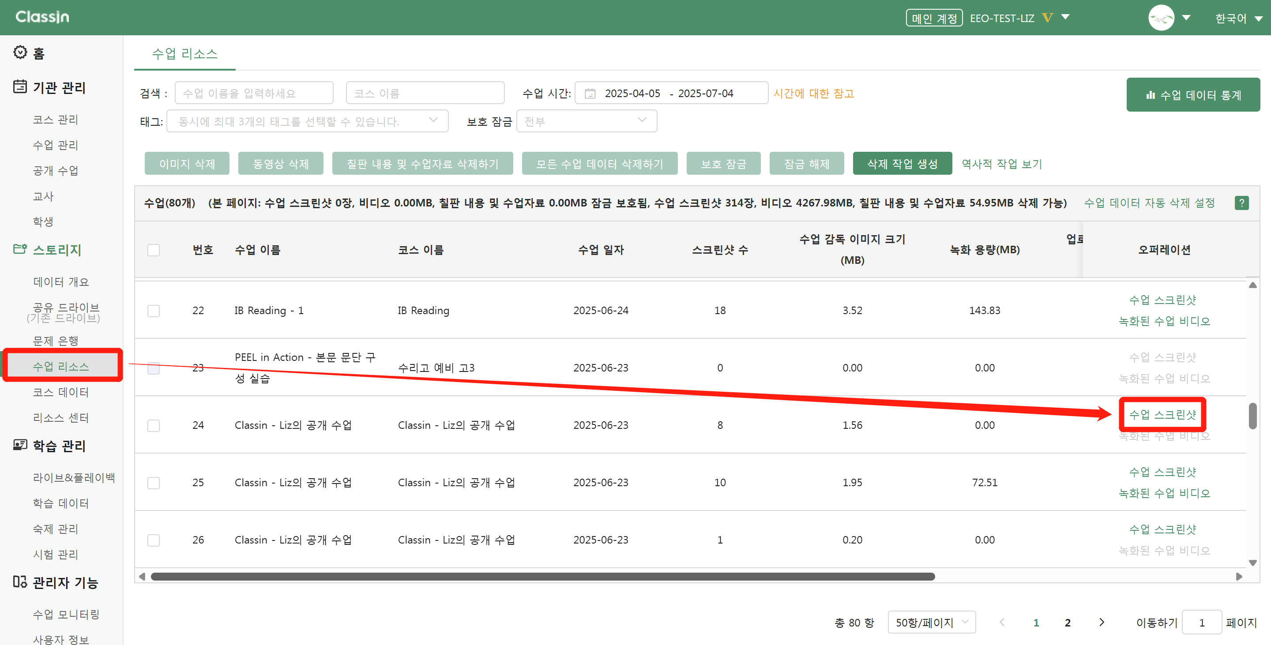The width and height of the screenshot is (1271, 645).
Task: Open 녹화된 수업 비디오 link for row 25
Action: [x=1164, y=493]
